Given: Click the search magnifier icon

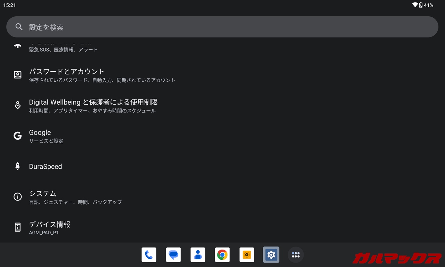Looking at the screenshot, I should tap(19, 27).
